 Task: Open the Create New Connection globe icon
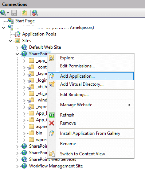(3, 13)
